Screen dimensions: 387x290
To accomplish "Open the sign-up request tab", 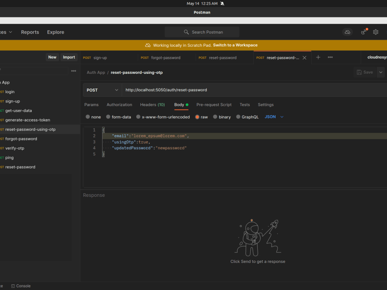I will 109,58.
